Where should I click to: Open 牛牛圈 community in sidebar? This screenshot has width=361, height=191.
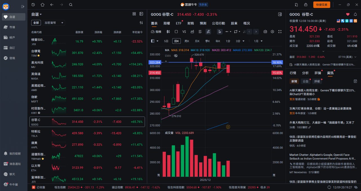point(14,184)
